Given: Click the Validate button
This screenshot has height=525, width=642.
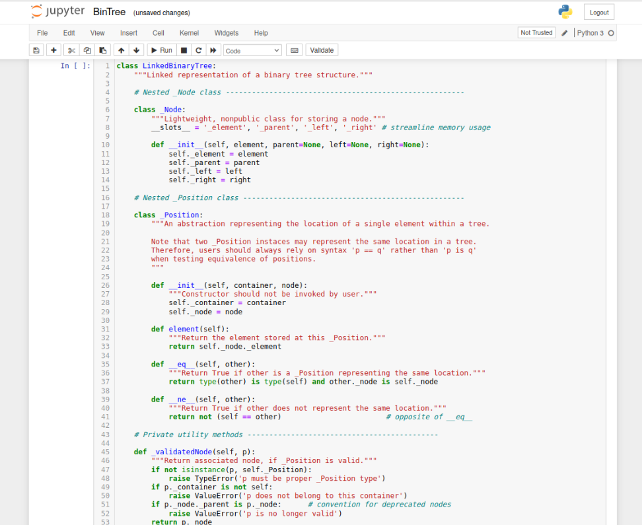Looking at the screenshot, I should tap(322, 50).
